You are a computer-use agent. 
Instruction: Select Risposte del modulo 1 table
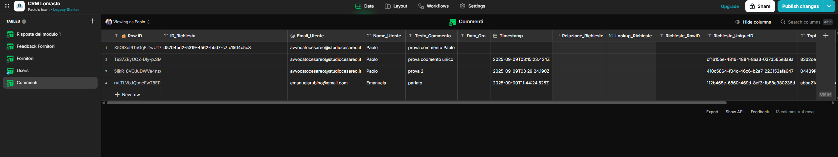(x=50, y=34)
